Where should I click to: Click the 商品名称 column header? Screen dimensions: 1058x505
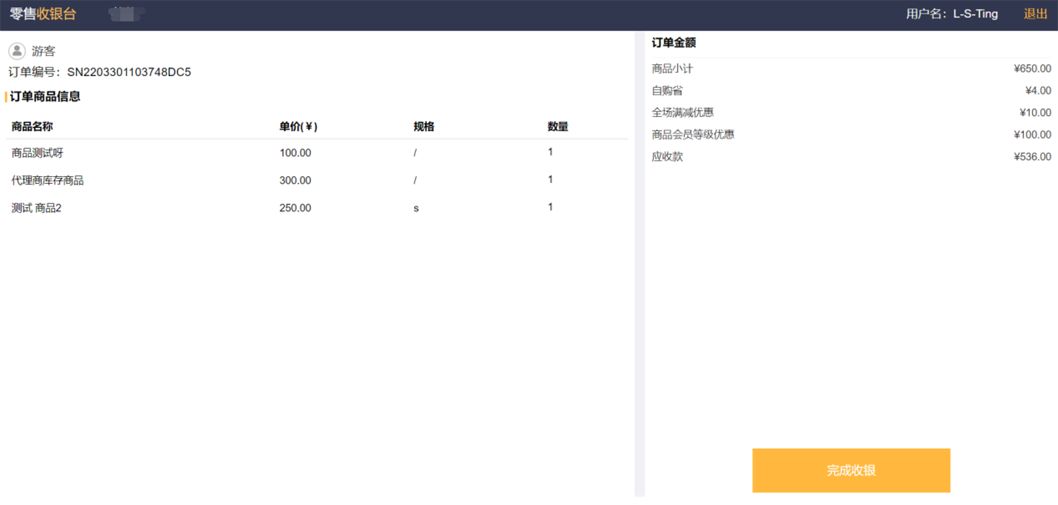point(32,126)
